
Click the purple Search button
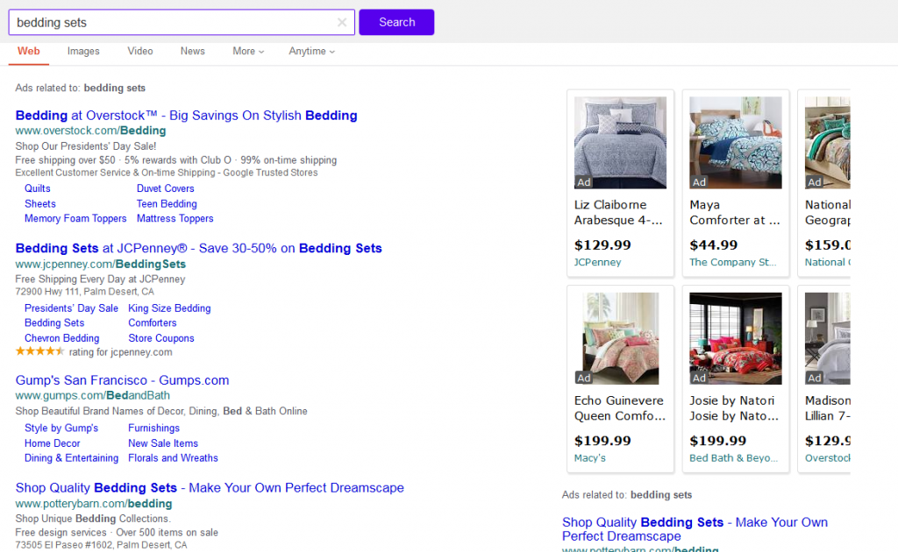tap(396, 23)
